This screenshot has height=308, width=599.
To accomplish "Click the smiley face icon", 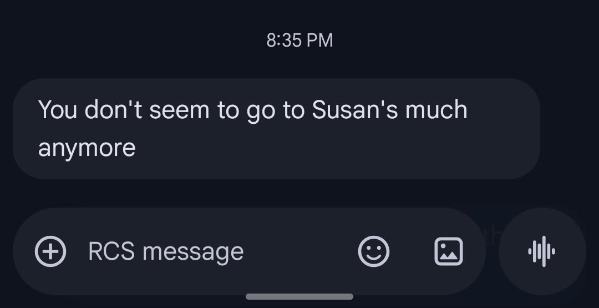I will tap(373, 252).
